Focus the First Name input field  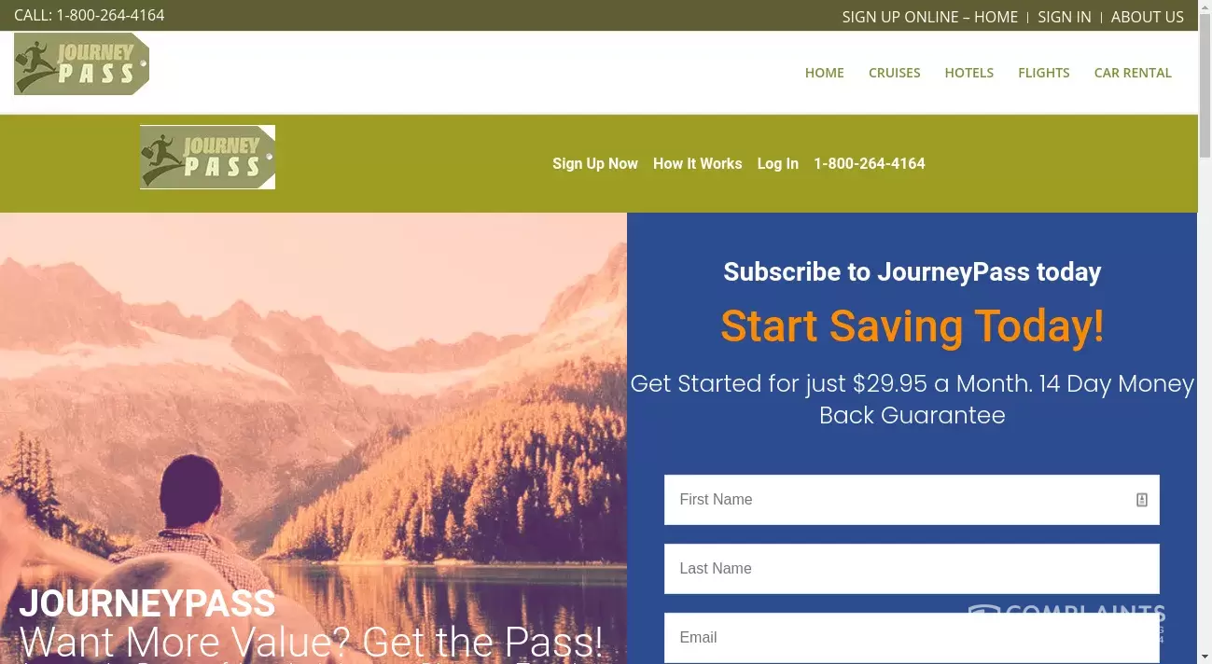pos(912,500)
